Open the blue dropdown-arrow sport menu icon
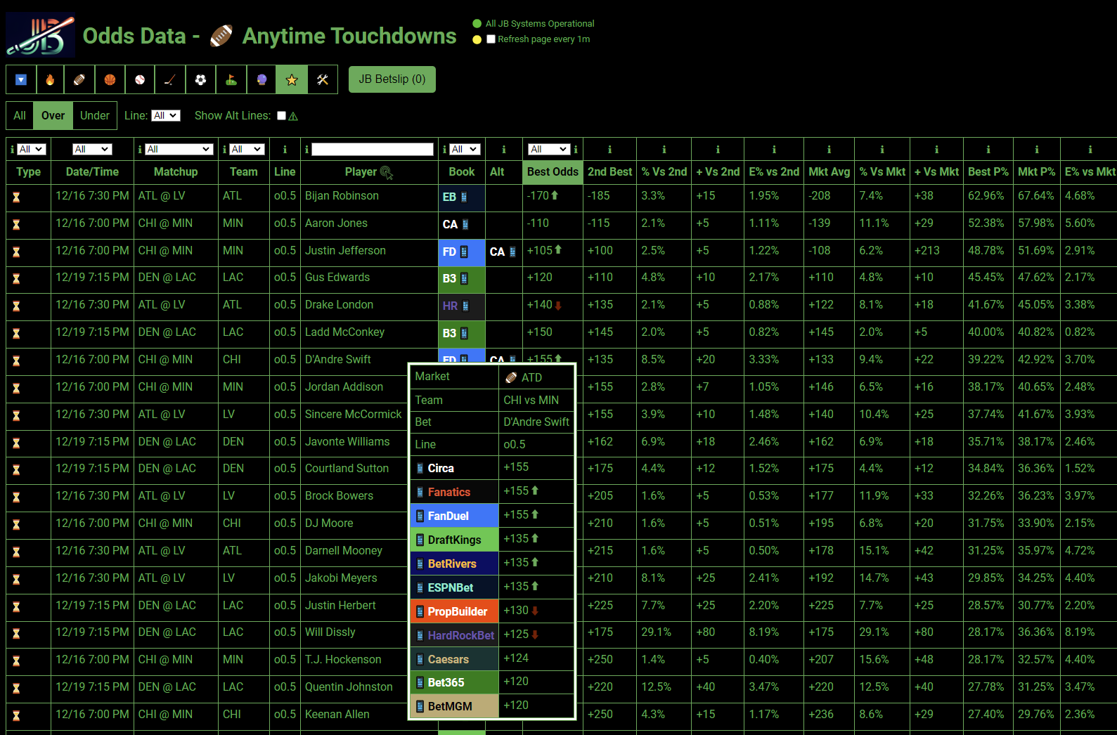The height and width of the screenshot is (735, 1117). 21,79
